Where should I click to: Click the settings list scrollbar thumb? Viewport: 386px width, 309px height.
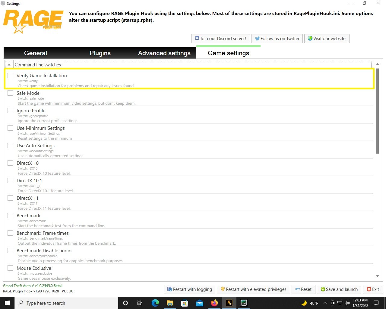[x=378, y=111]
